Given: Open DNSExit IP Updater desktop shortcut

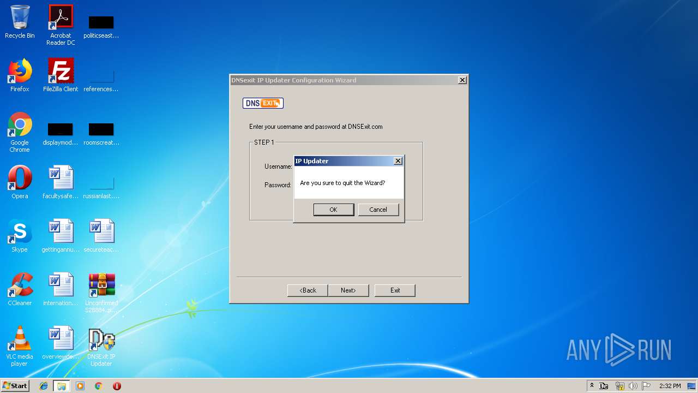Looking at the screenshot, I should coord(101,346).
